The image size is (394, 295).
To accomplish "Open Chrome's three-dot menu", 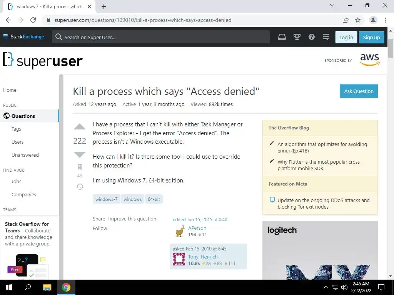I will tap(386, 20).
